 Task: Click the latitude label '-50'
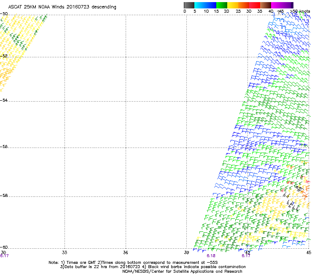pos(4,14)
